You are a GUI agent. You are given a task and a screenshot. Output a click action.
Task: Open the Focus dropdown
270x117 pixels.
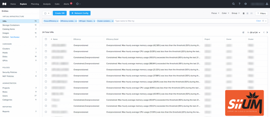click(x=215, y=13)
